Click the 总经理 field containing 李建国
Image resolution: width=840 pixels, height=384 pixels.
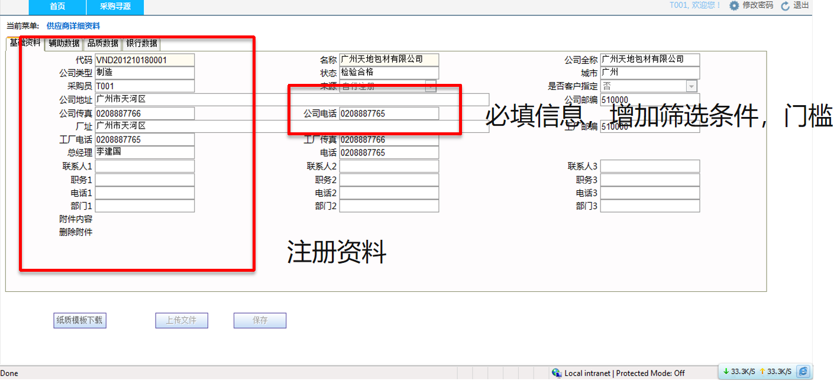(x=144, y=152)
